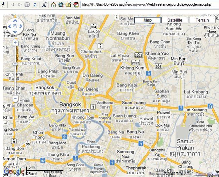219x177 pixels.
Task: Pan the map up with the arrow
Action: coord(15,21)
